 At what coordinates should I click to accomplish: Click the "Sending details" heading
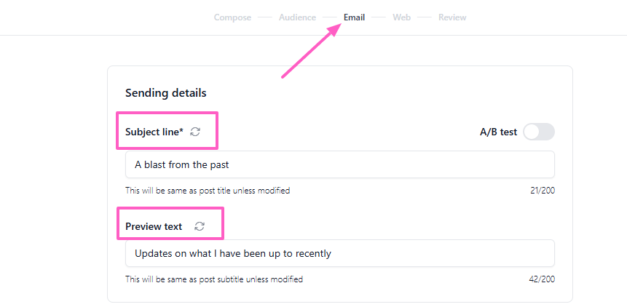pyautogui.click(x=166, y=93)
